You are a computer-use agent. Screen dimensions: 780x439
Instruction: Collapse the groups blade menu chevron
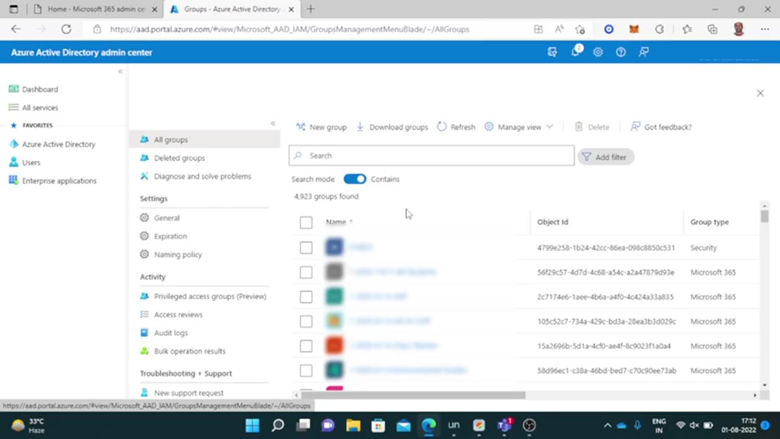click(x=273, y=124)
